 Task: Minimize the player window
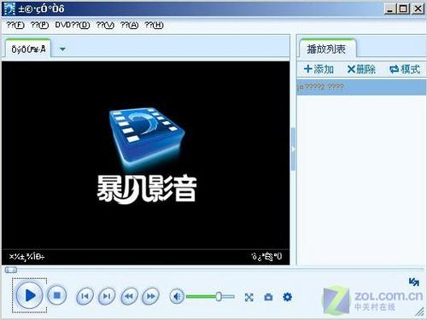(x=389, y=9)
